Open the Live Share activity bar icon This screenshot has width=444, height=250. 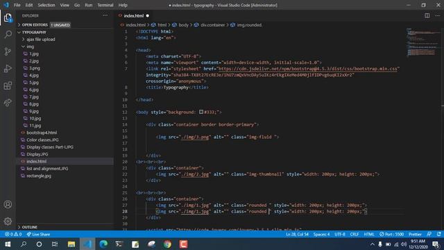(x=8, y=102)
